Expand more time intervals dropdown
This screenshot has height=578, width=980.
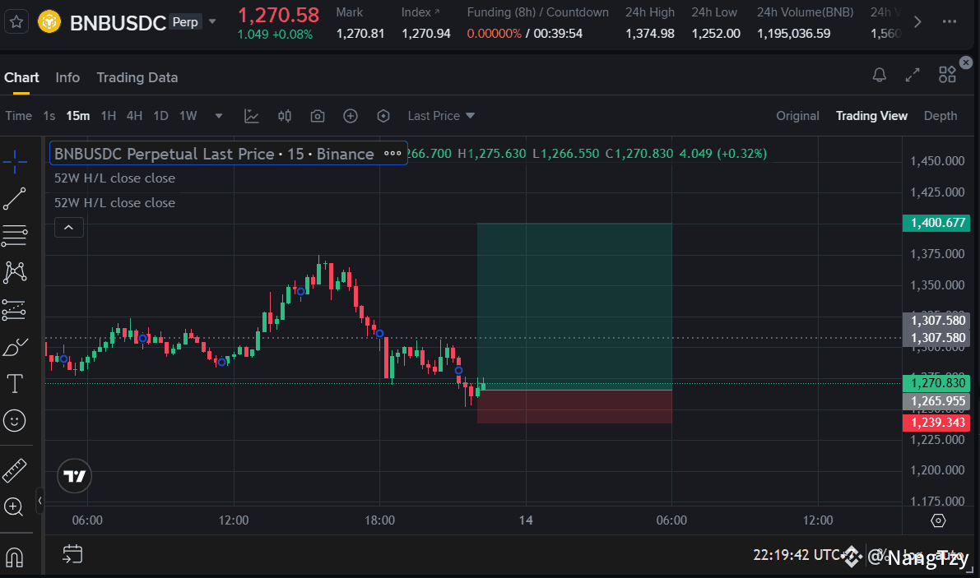click(219, 116)
